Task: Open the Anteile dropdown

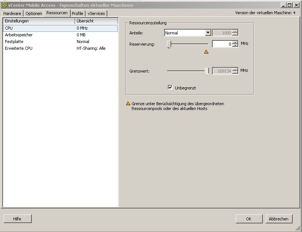Action: pyautogui.click(x=208, y=33)
